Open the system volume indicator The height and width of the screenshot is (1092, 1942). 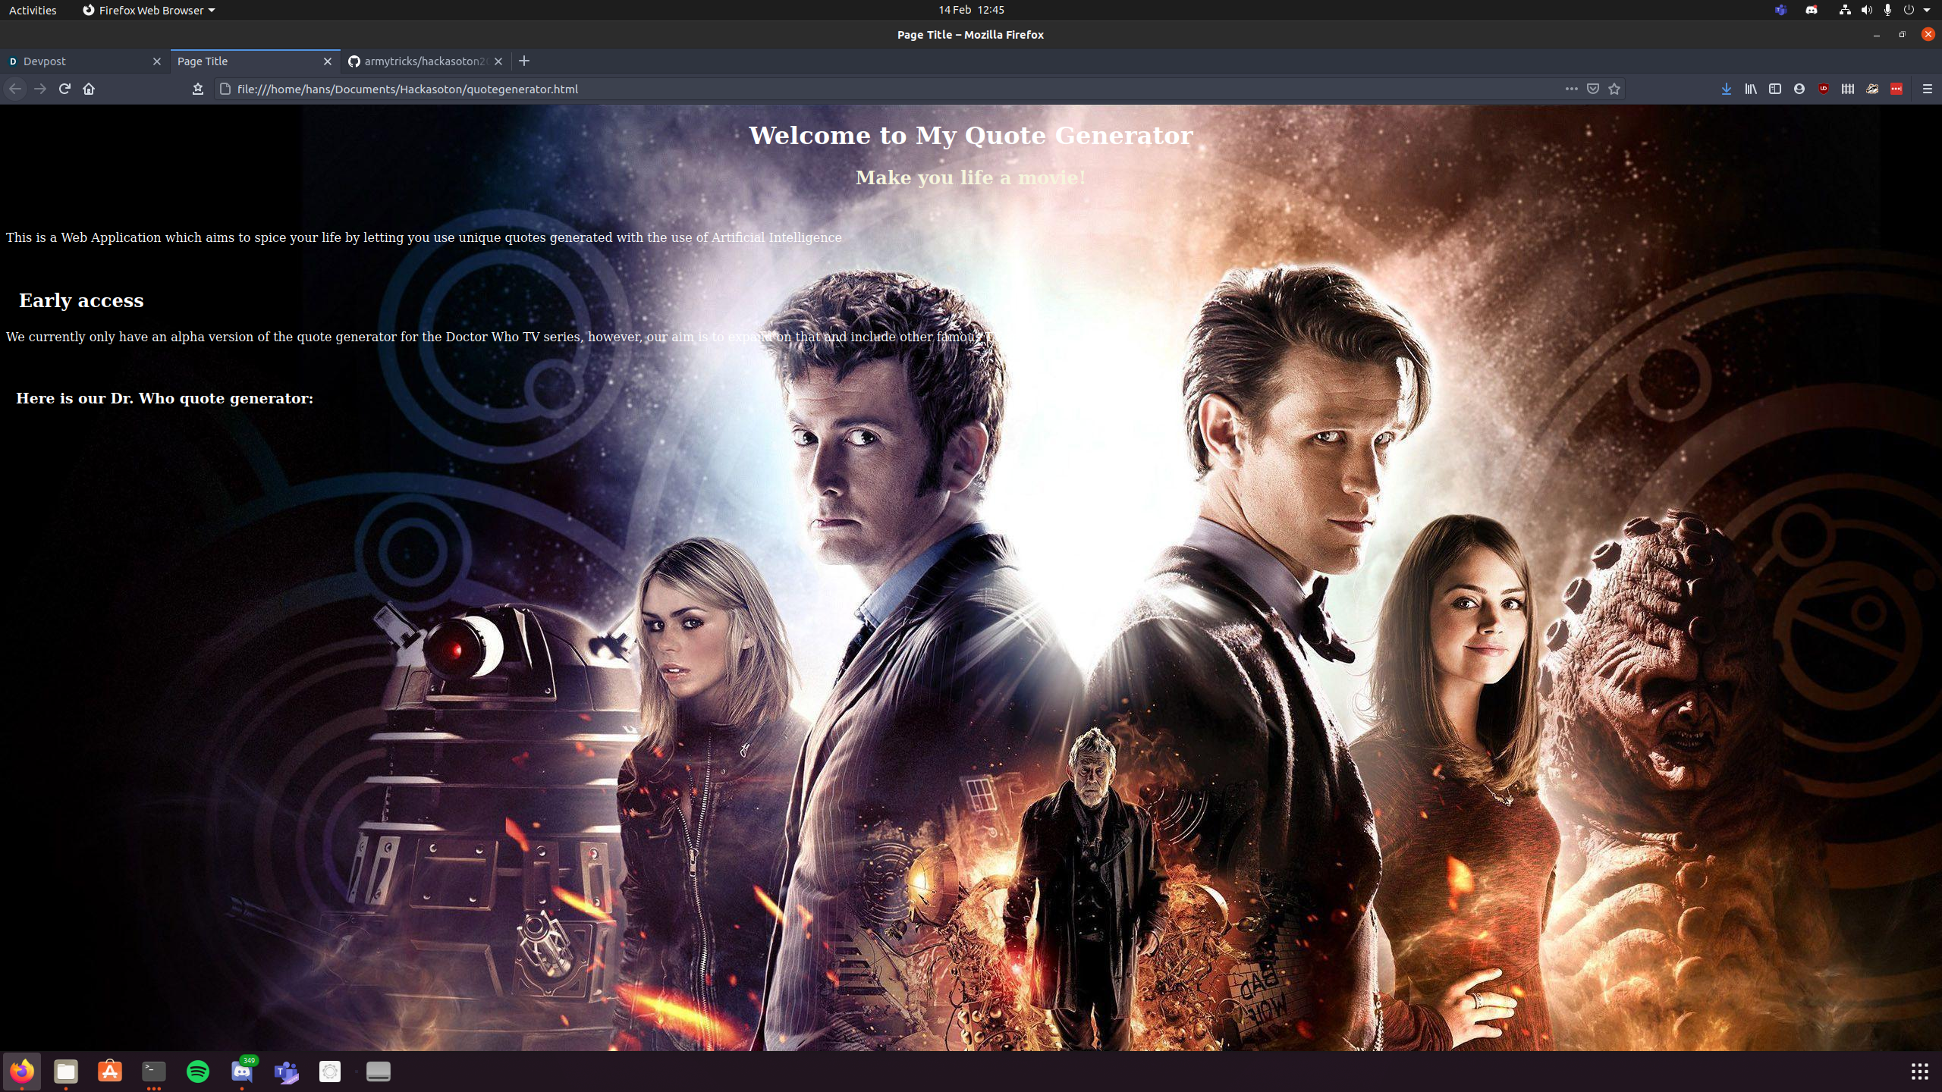click(x=1866, y=10)
